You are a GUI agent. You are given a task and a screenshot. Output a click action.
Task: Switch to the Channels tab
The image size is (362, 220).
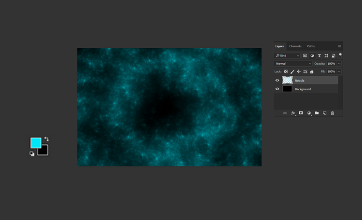tap(295, 46)
